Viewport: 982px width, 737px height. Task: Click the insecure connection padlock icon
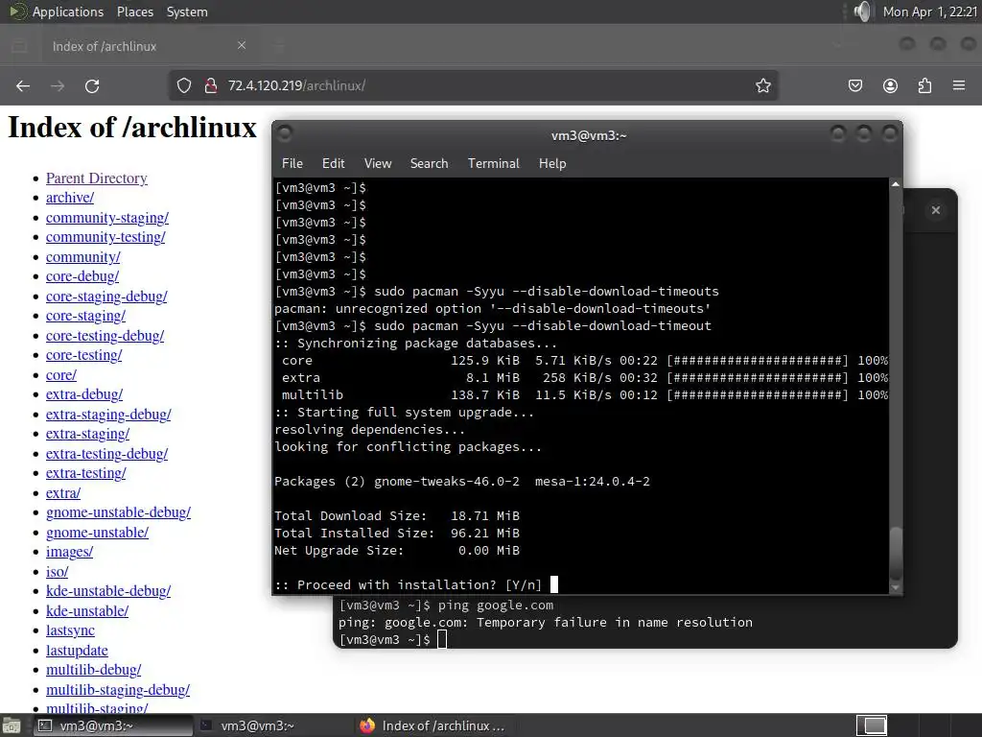[211, 85]
